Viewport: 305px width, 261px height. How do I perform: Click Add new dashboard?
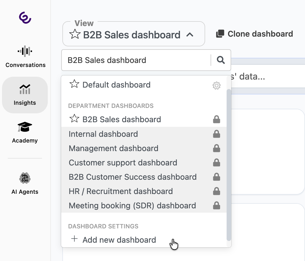pyautogui.click(x=119, y=240)
